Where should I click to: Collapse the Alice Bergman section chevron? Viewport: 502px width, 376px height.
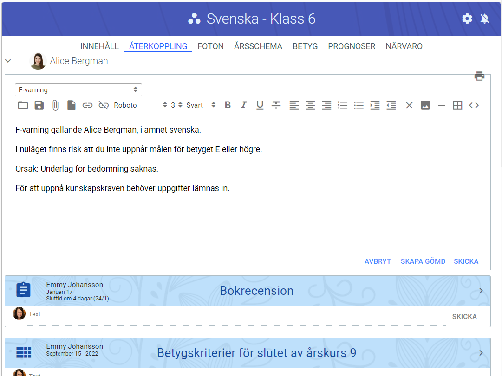[x=8, y=61]
